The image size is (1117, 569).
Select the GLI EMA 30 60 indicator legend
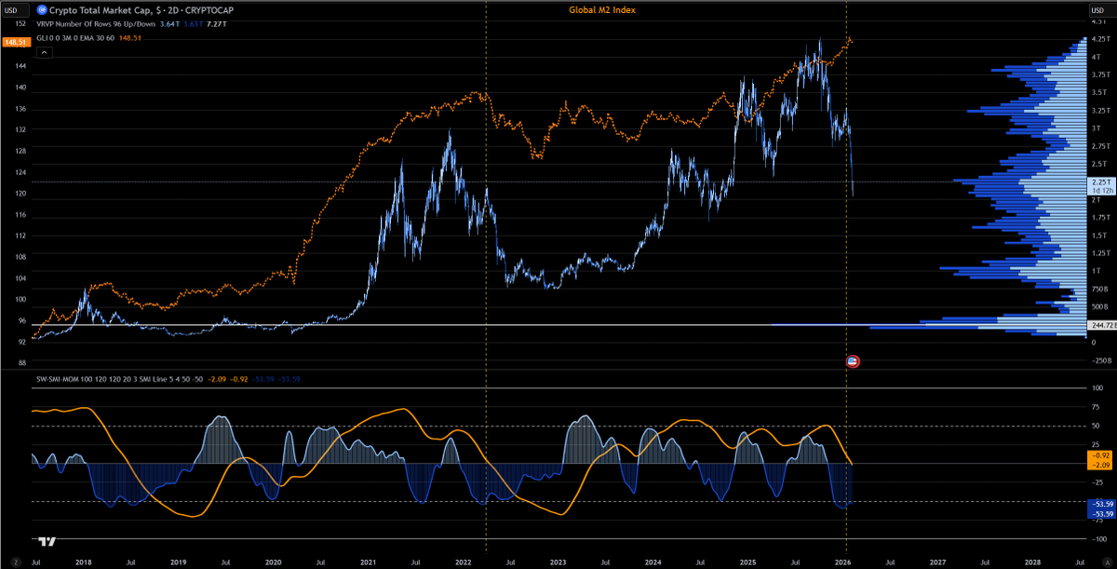[77, 38]
